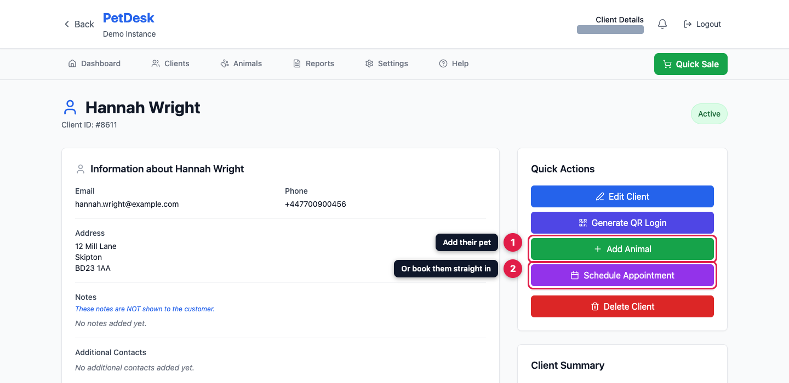
Task: Start a Quick Sale
Action: (x=690, y=64)
